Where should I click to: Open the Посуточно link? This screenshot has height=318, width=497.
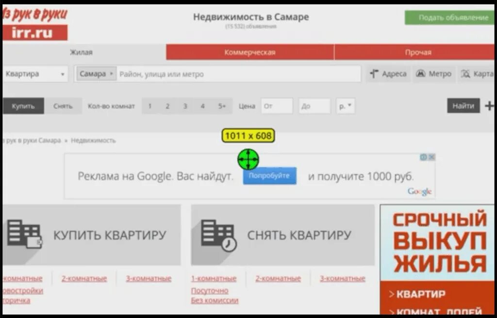(210, 290)
